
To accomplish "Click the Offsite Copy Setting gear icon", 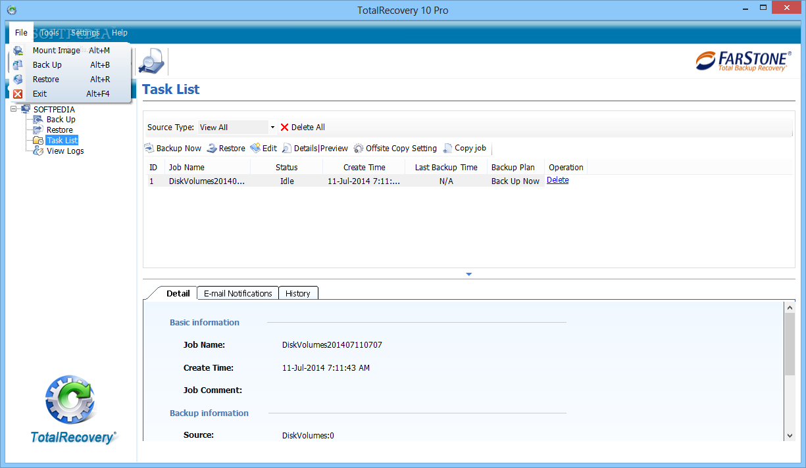I will (359, 149).
